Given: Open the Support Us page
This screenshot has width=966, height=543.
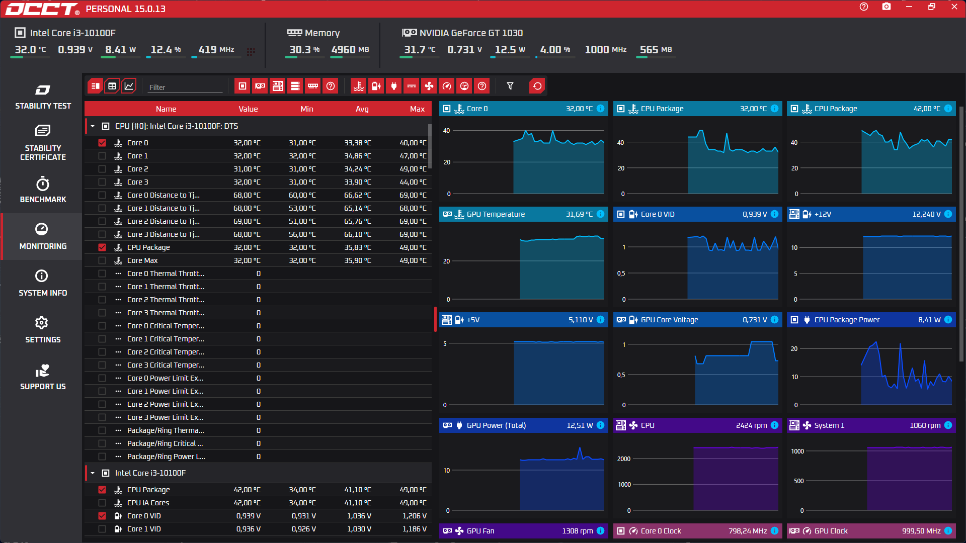Looking at the screenshot, I should (x=43, y=377).
